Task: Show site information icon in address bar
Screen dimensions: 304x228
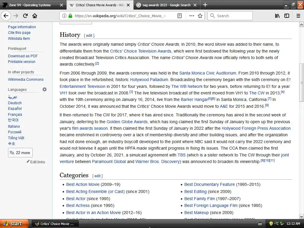Action: click(x=64, y=16)
